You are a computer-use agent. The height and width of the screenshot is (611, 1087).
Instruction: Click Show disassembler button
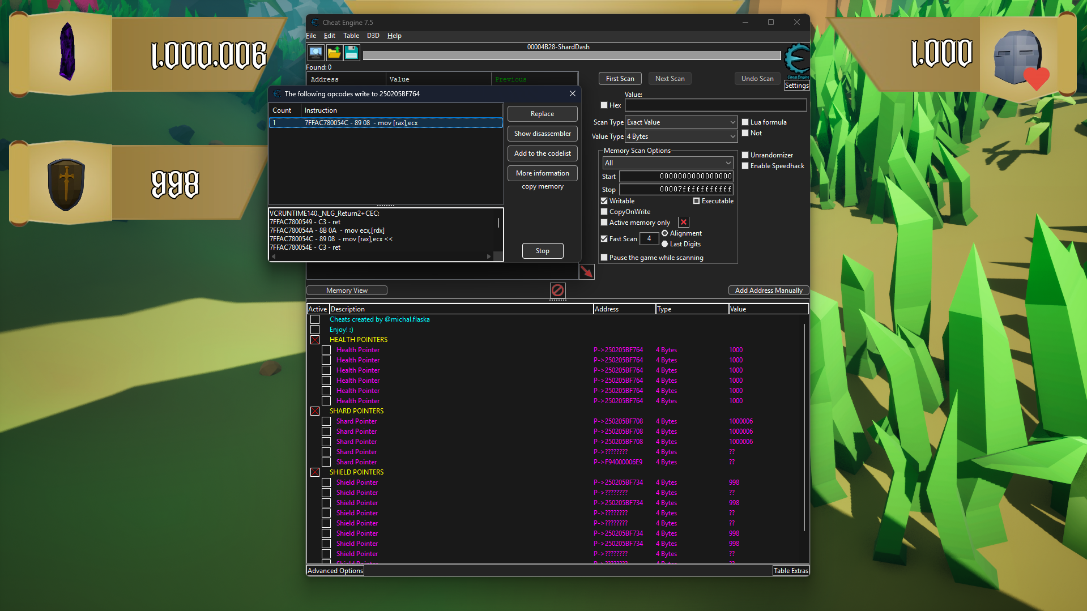(542, 134)
